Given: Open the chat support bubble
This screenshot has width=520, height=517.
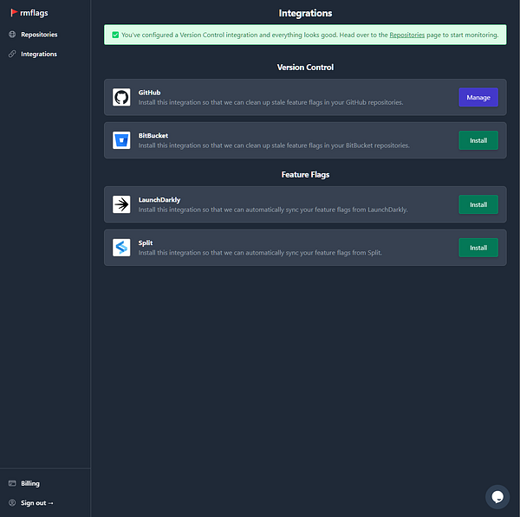Looking at the screenshot, I should coord(497,497).
